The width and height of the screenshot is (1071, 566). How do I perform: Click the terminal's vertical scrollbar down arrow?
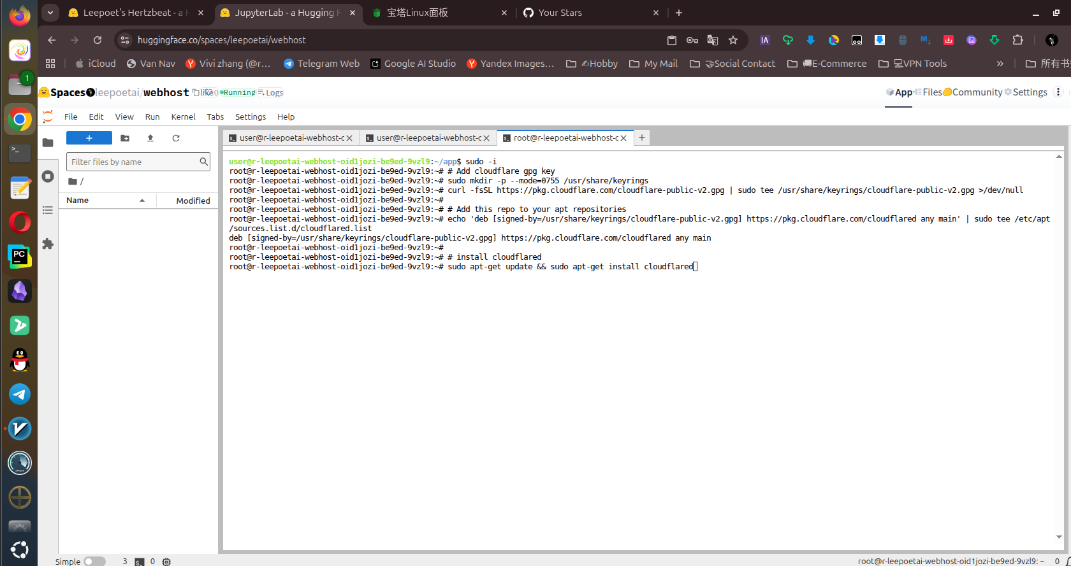pyautogui.click(x=1059, y=537)
